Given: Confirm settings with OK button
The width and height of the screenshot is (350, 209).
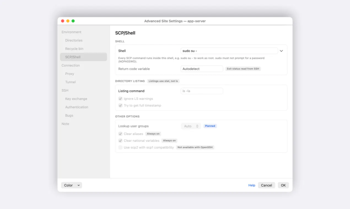Looking at the screenshot, I should (283, 185).
